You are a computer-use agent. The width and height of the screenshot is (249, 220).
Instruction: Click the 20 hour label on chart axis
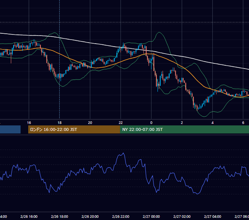tap(90, 123)
